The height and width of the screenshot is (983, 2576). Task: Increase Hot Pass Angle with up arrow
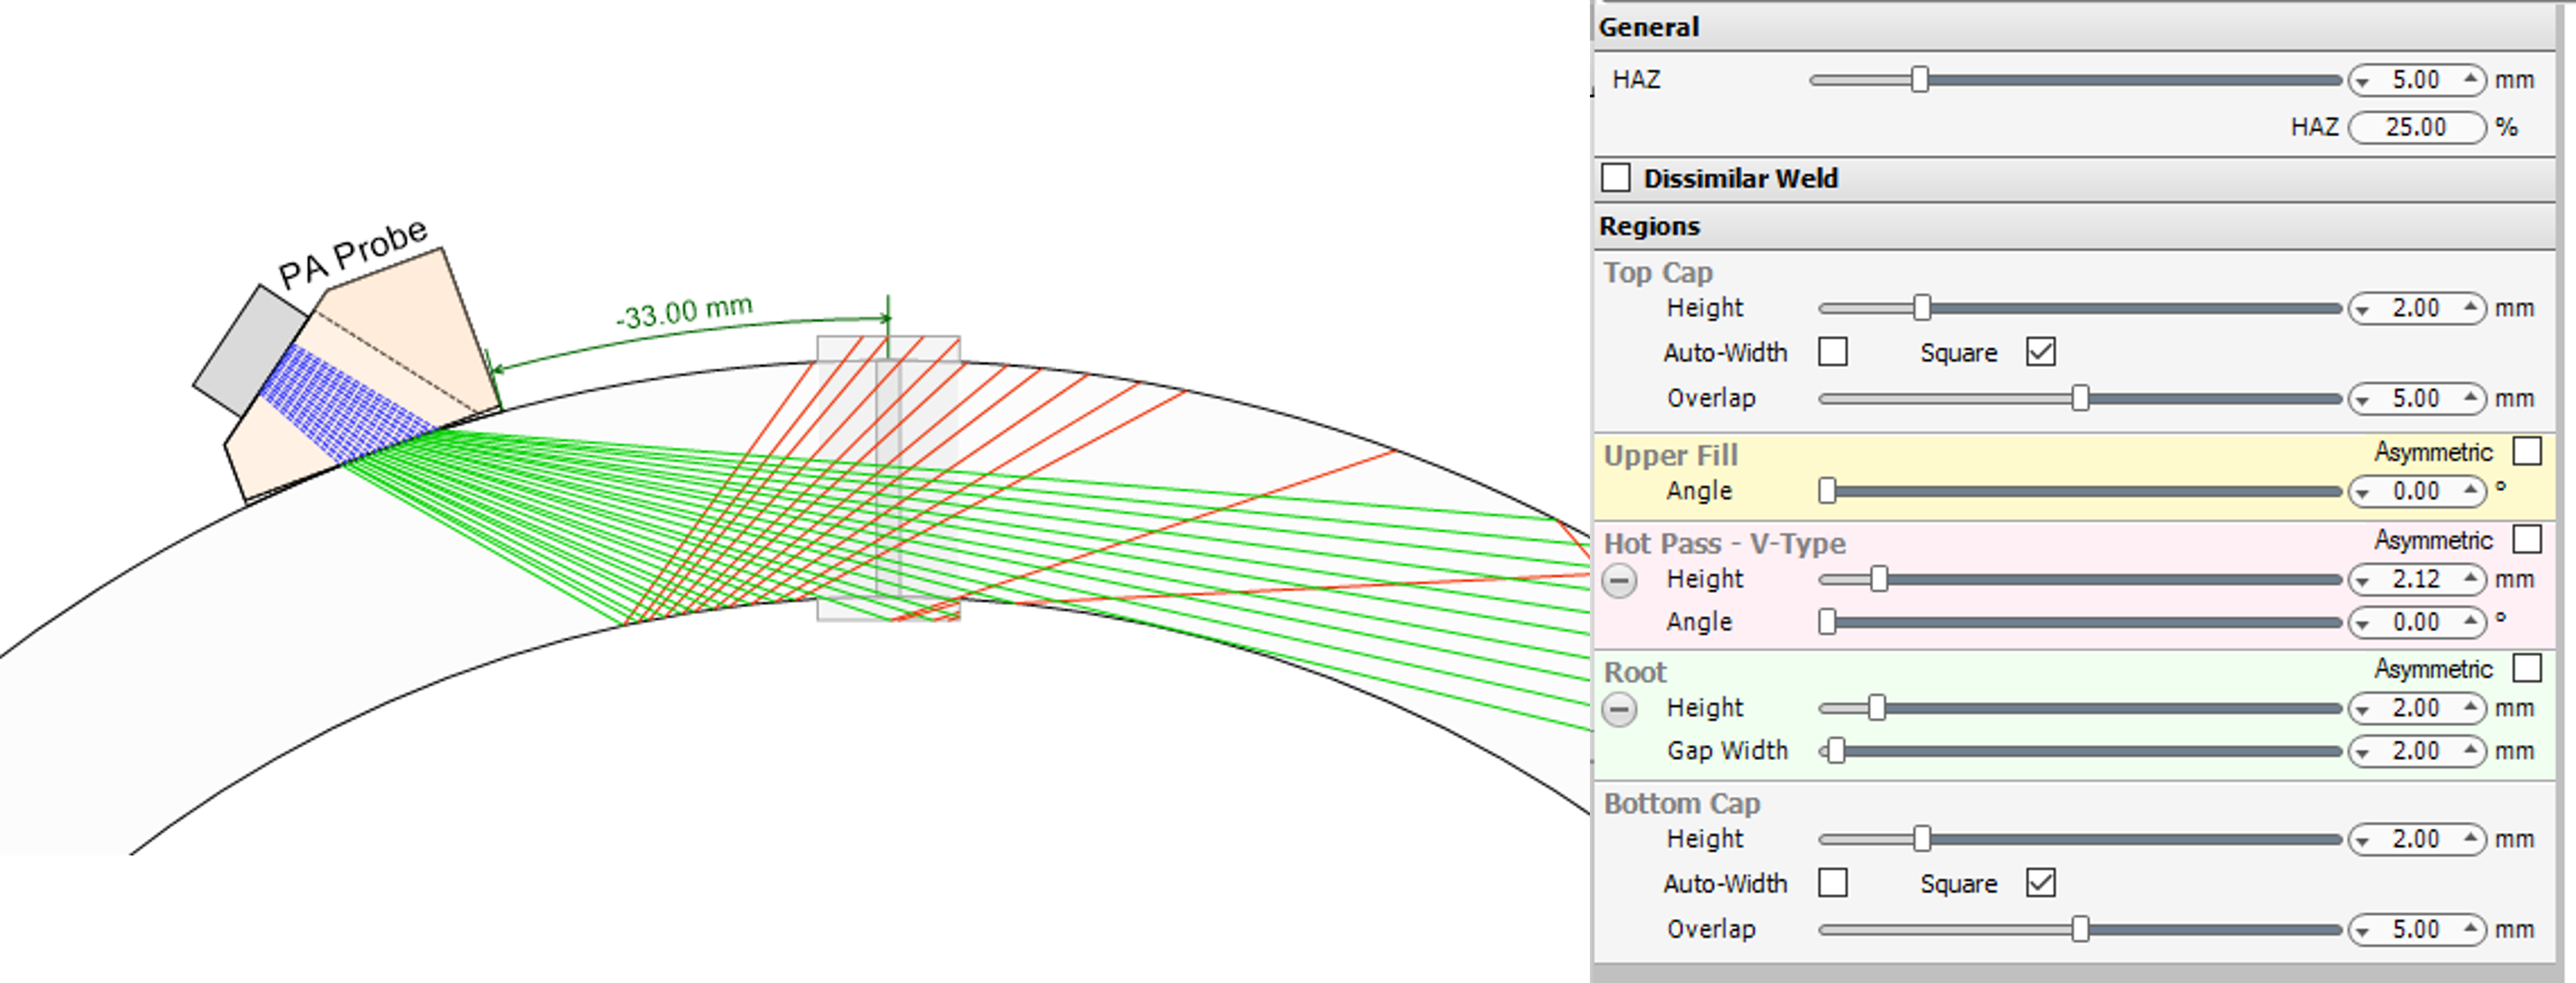(x=2470, y=621)
